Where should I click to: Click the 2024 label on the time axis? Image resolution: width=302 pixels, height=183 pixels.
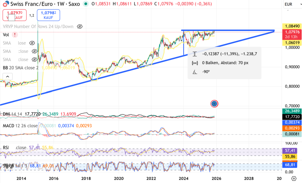184,178
